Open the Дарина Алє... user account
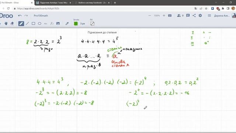236x133 pixels. pyautogui.click(x=222, y=16)
